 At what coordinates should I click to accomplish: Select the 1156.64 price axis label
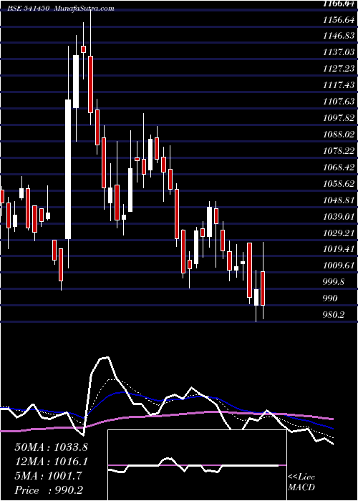tap(339, 20)
